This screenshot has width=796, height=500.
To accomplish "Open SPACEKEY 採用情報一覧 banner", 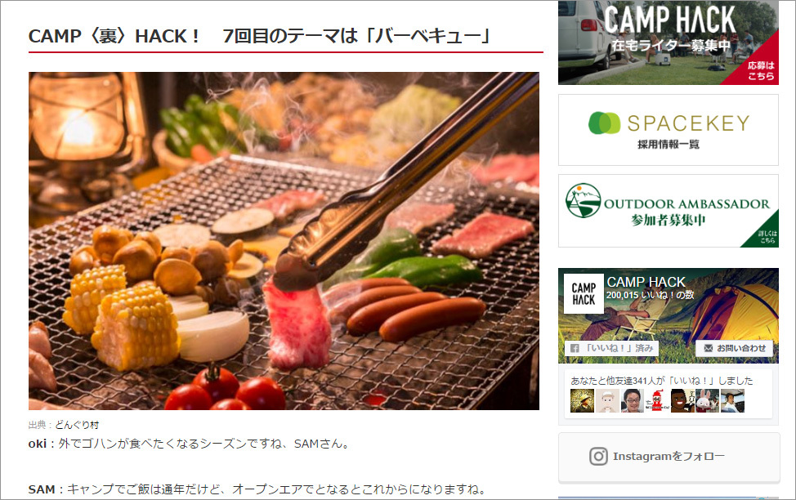I will (668, 130).
